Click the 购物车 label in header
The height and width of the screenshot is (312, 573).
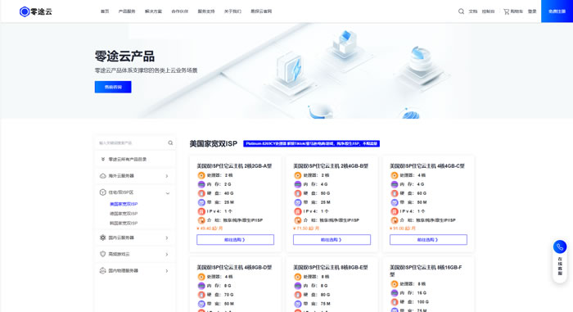click(x=517, y=11)
